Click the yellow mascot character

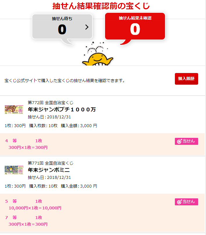click(x=97, y=59)
